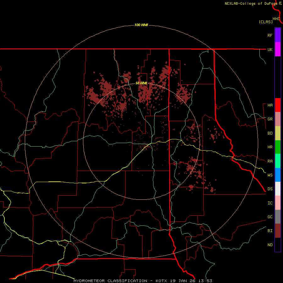
Task: Click the 100 NMI range ring label
Action: [141, 25]
